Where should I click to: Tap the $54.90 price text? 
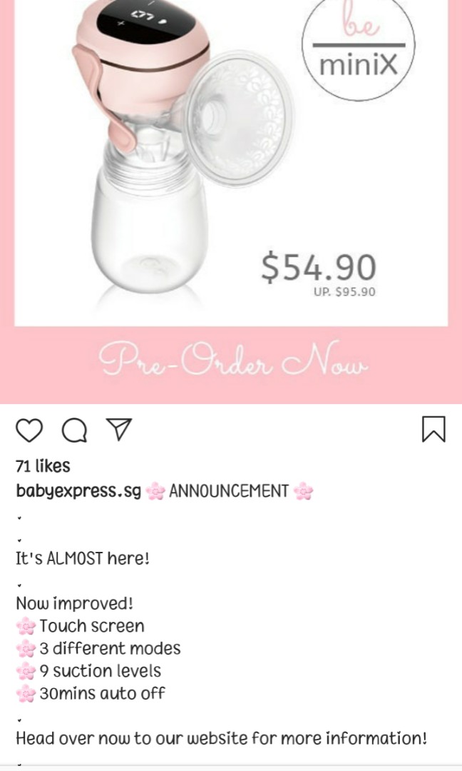319,267
